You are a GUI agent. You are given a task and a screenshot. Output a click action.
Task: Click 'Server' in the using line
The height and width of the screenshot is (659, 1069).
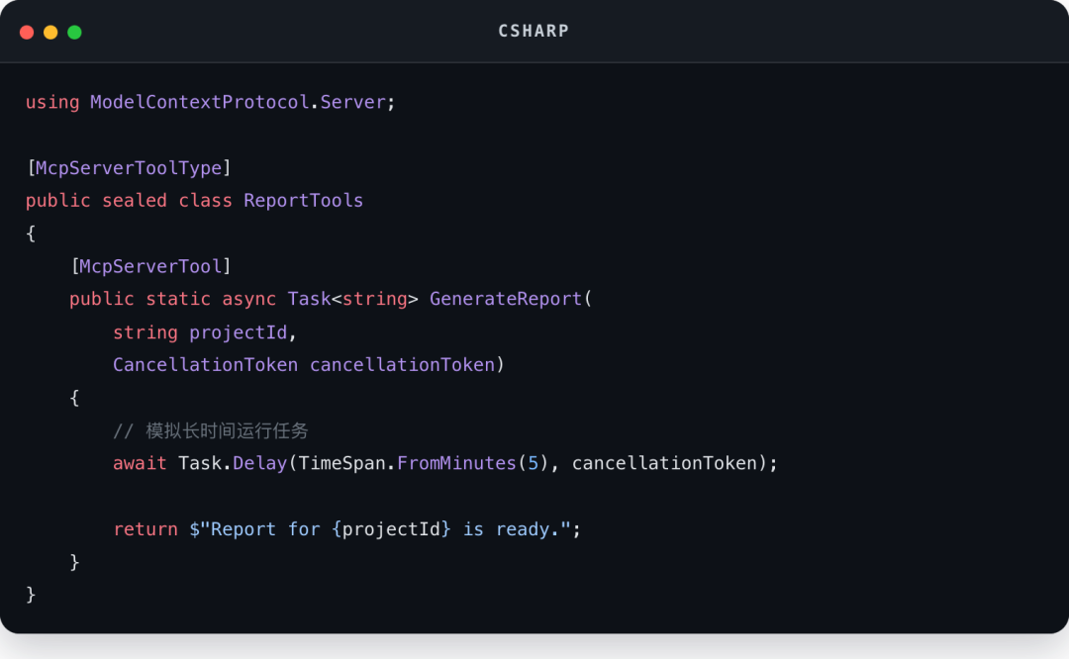click(352, 102)
